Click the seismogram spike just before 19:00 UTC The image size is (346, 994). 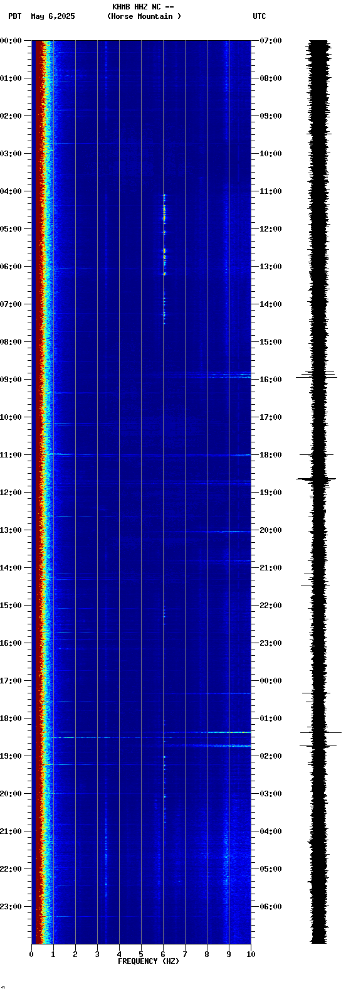point(316,479)
